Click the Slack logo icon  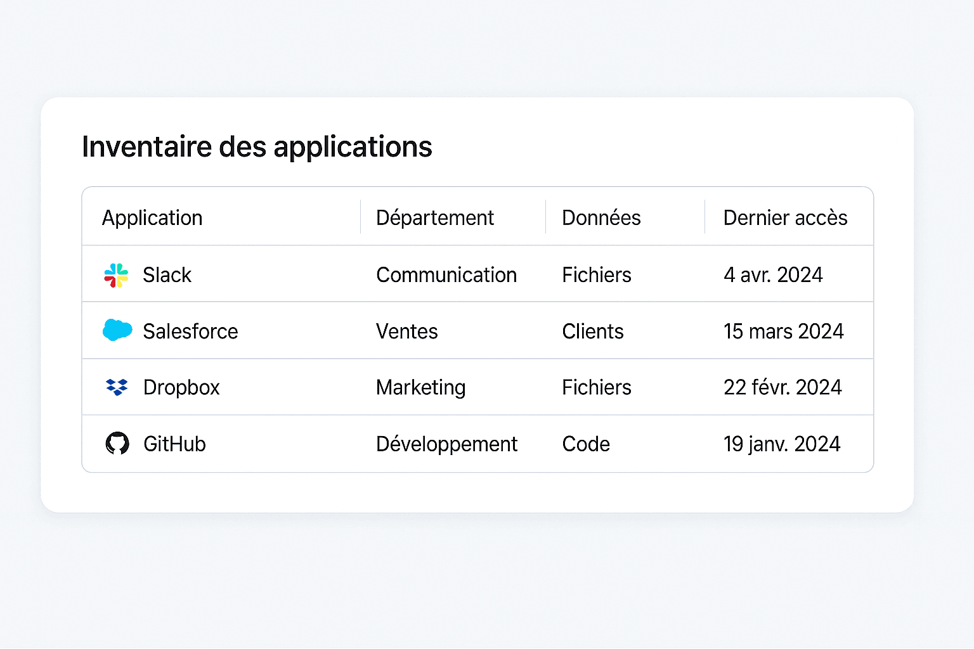117,274
